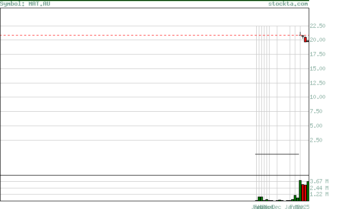
Task: Click the 3.67 M volume axis label
Action: (x=319, y=181)
